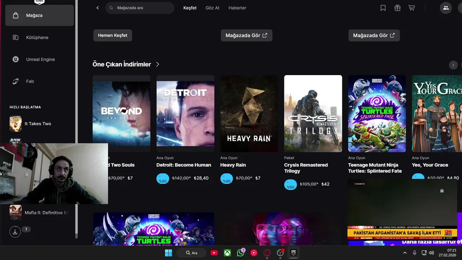The image size is (462, 260).
Task: Show previous deals with the carousel left arrow
Action: pyautogui.click(x=453, y=65)
